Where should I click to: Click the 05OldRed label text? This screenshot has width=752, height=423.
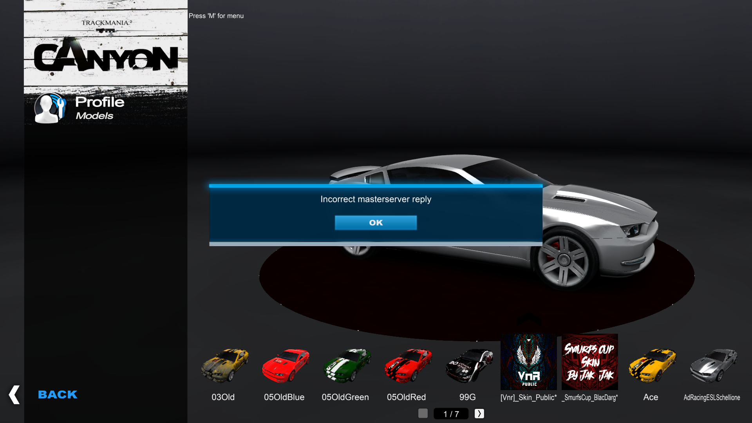pyautogui.click(x=406, y=397)
